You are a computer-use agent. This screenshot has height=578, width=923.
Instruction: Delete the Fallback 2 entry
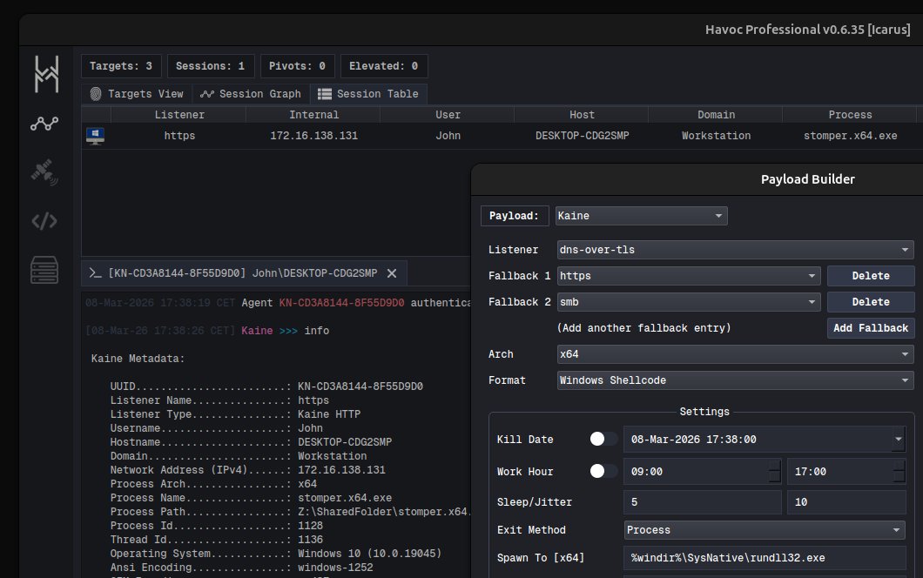871,302
